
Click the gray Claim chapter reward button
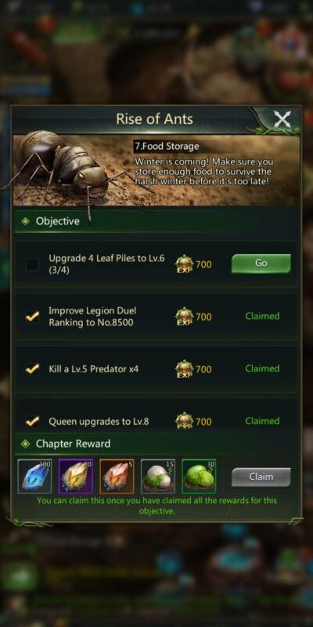click(261, 477)
